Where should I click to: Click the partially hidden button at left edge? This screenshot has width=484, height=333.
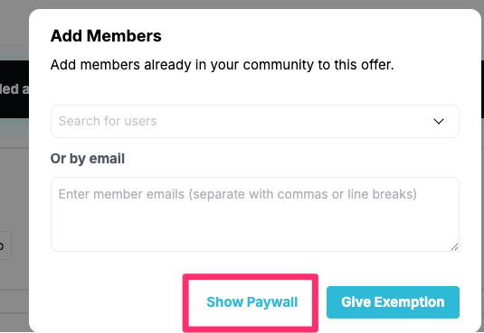5,245
